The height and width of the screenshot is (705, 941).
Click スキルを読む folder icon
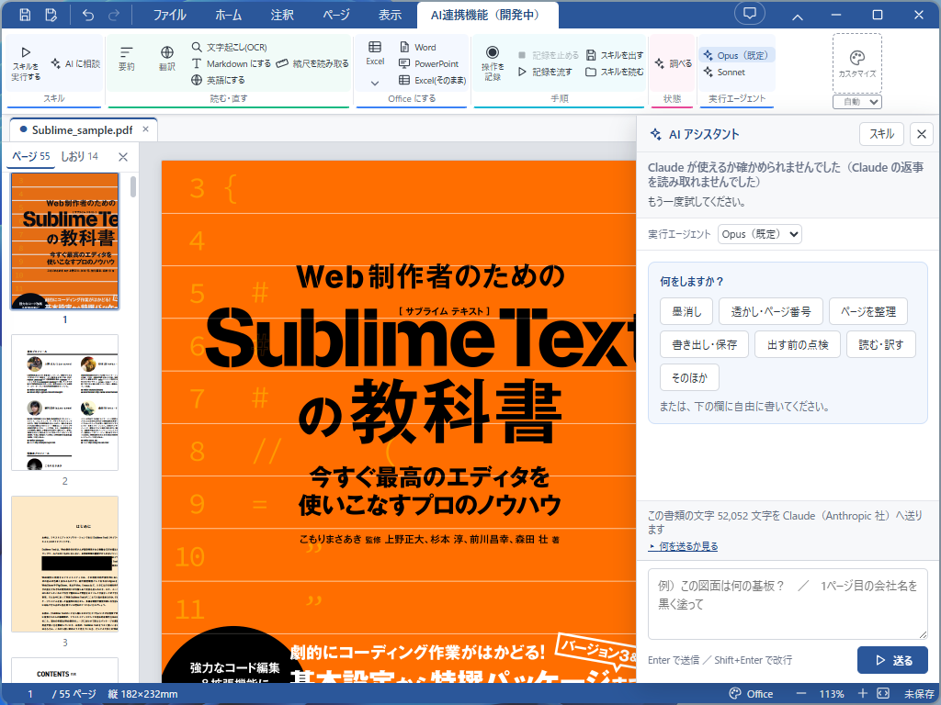tap(615, 72)
